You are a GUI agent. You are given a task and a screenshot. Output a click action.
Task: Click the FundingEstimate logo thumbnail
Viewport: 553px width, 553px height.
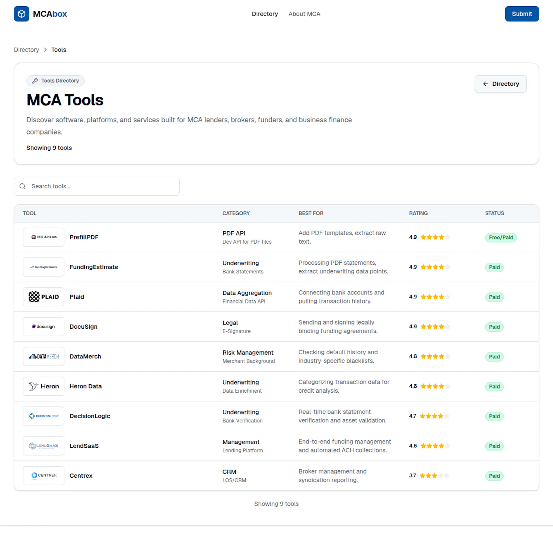coord(44,267)
